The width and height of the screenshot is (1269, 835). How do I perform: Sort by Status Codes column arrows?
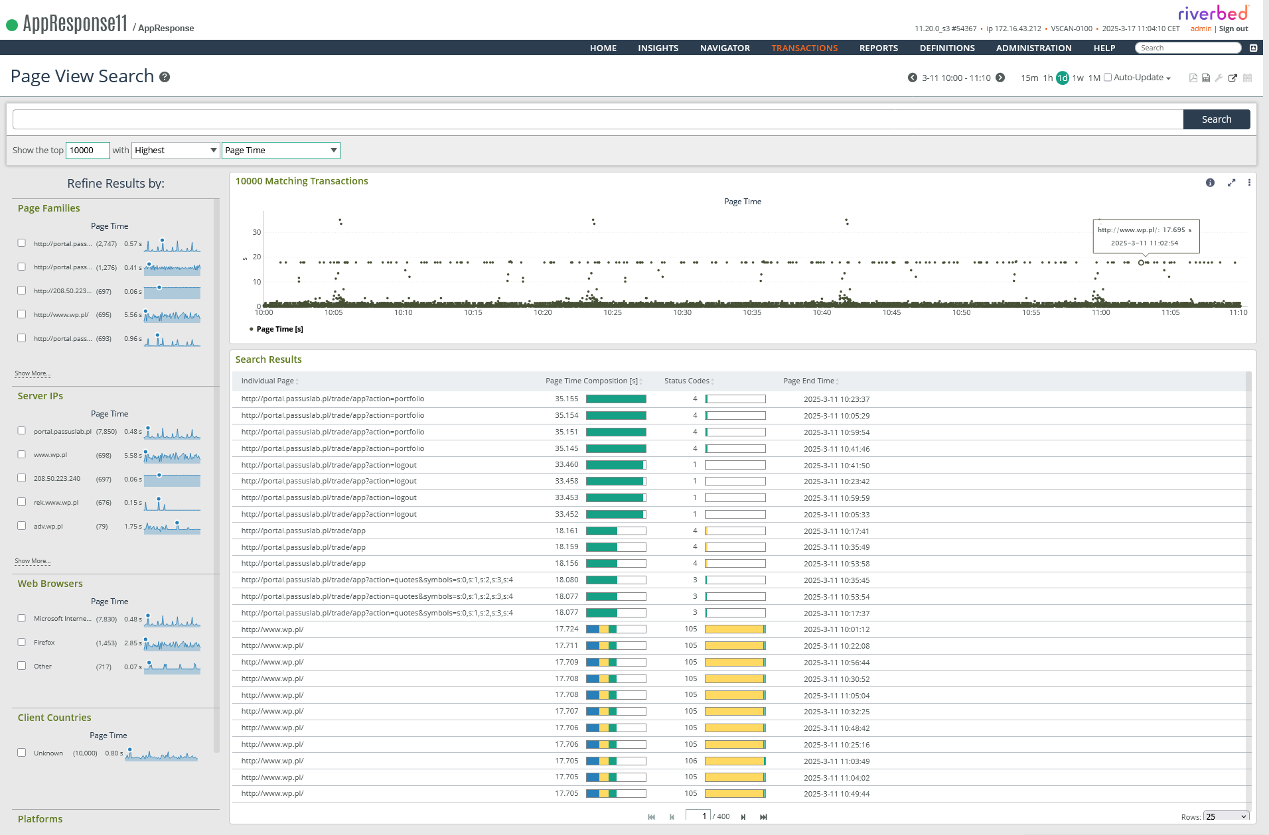[x=712, y=381]
